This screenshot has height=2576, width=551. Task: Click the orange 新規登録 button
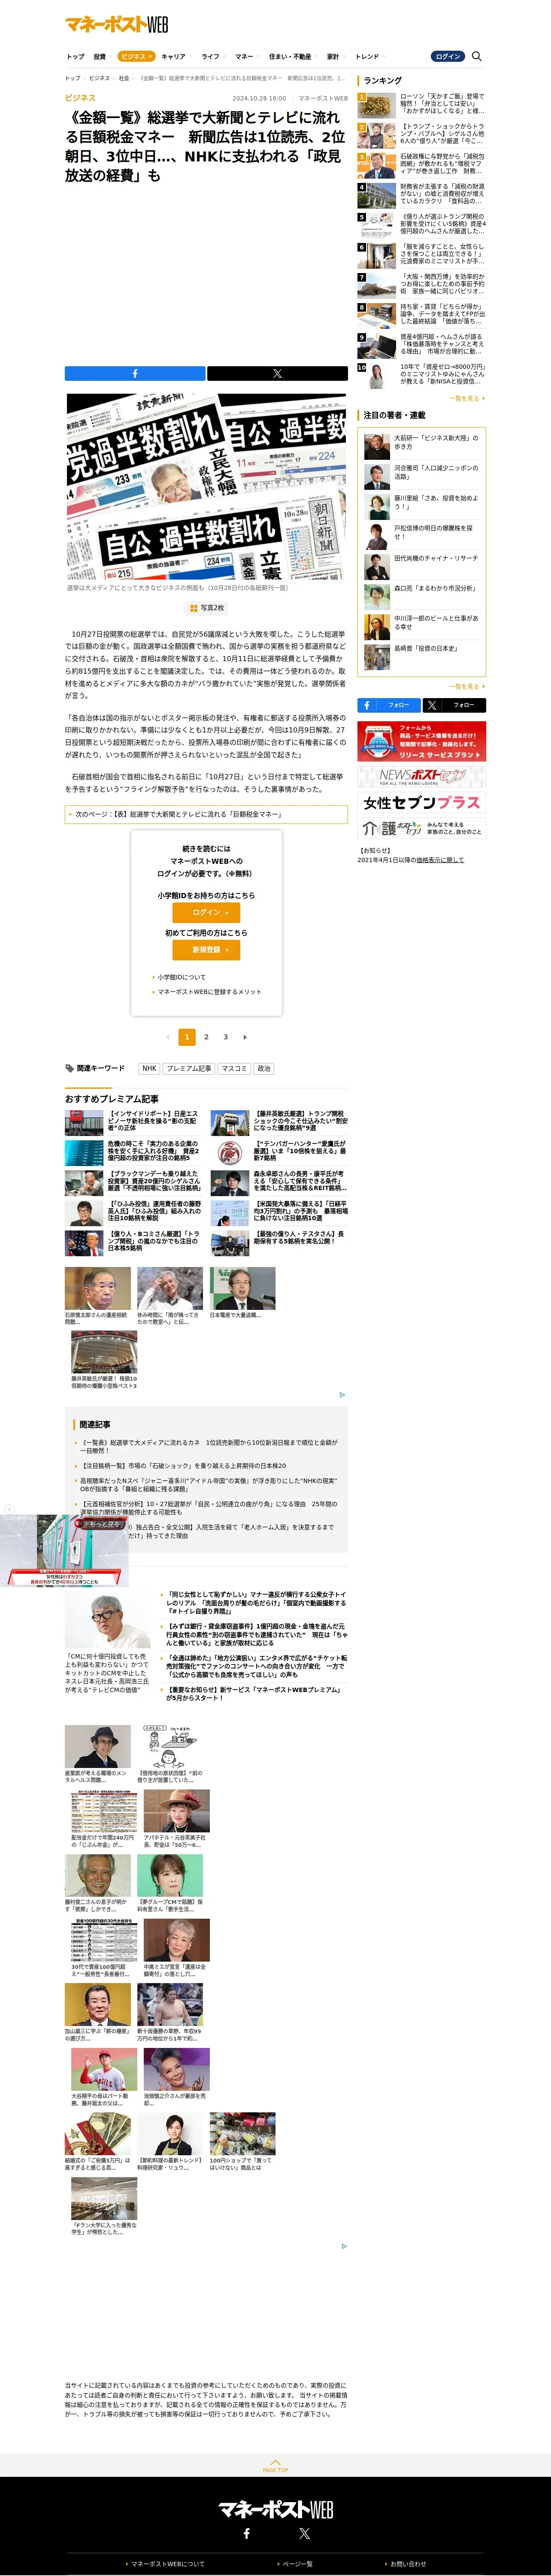(206, 950)
